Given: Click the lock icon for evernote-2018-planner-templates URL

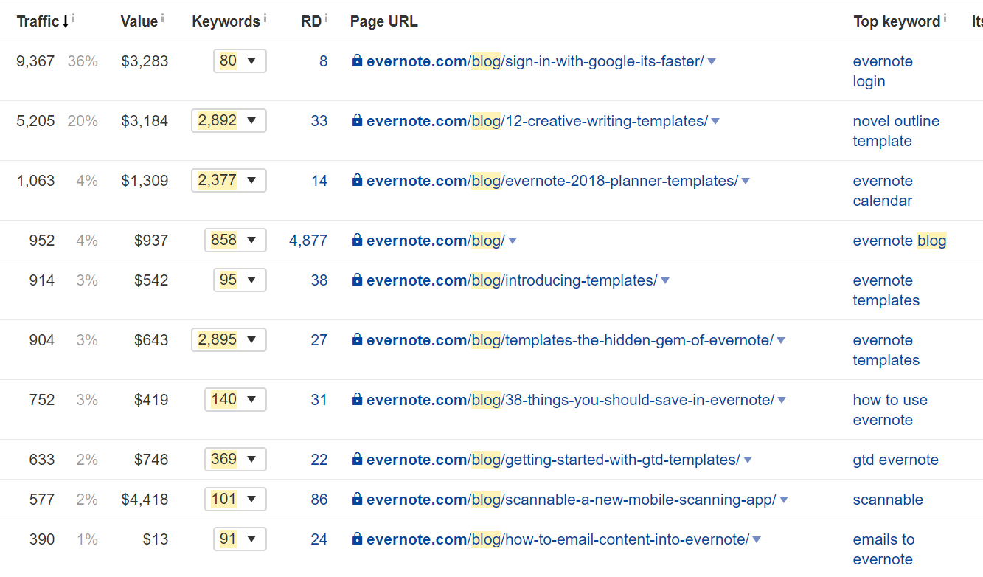Looking at the screenshot, I should [357, 180].
